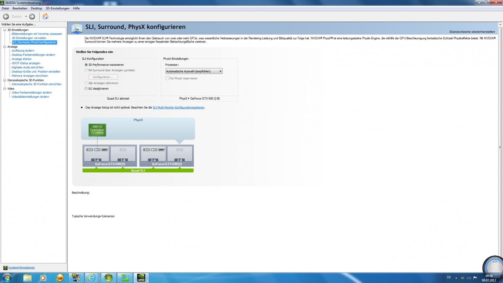Screen dimensions: 503x283
Task: Open 3D-Einstellungen verwalten task
Action: (29, 38)
